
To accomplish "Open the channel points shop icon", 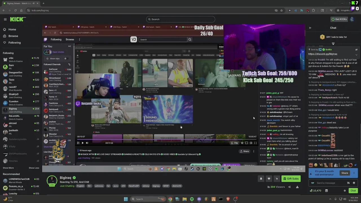I will coord(326,191).
